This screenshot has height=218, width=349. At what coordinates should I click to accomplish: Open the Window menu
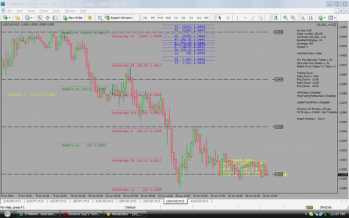[70, 11]
